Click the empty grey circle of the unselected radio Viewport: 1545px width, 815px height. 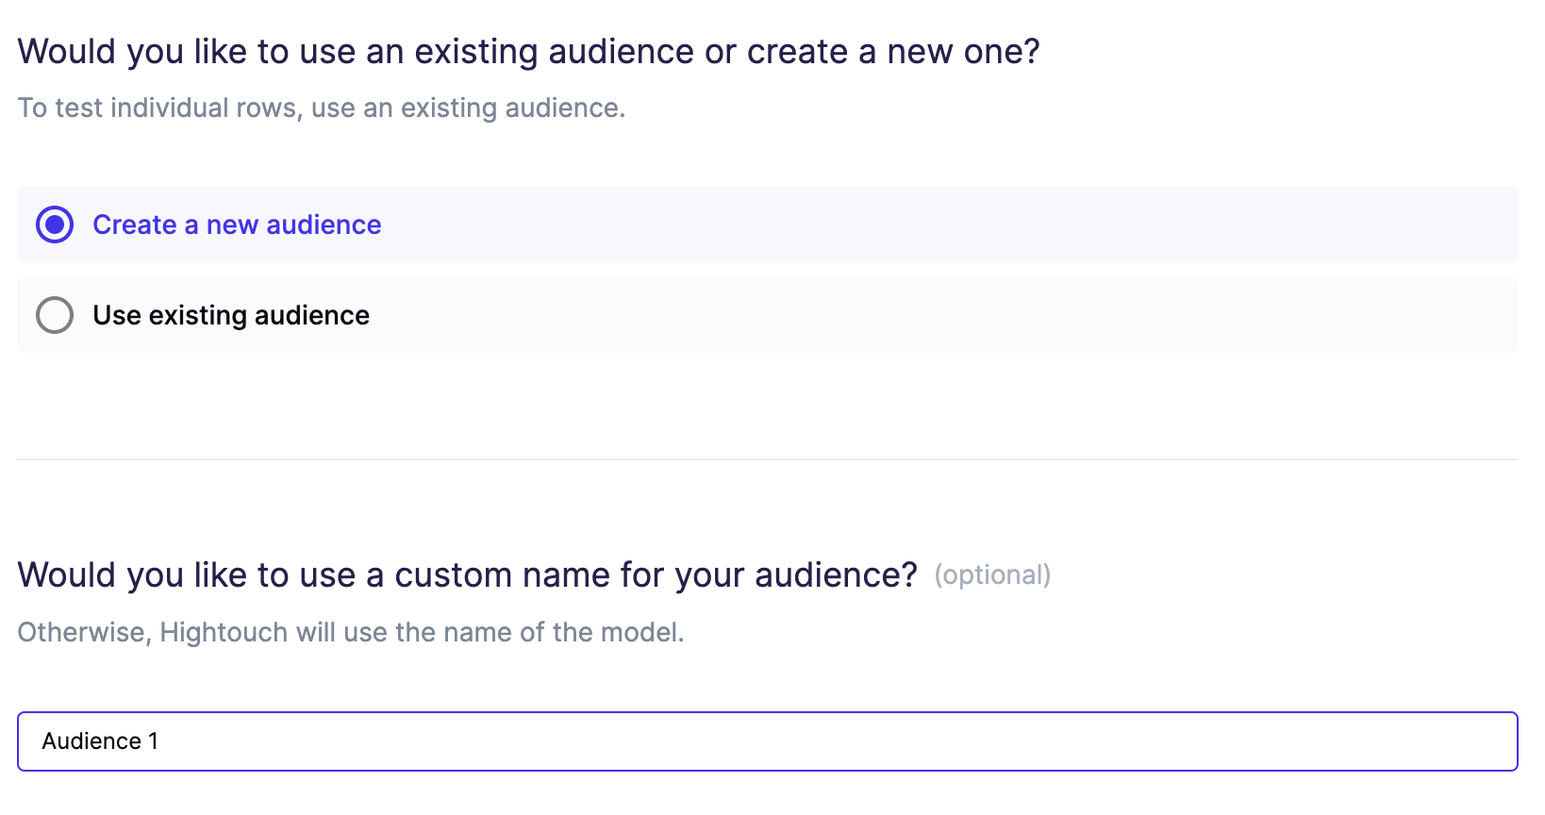tap(55, 315)
